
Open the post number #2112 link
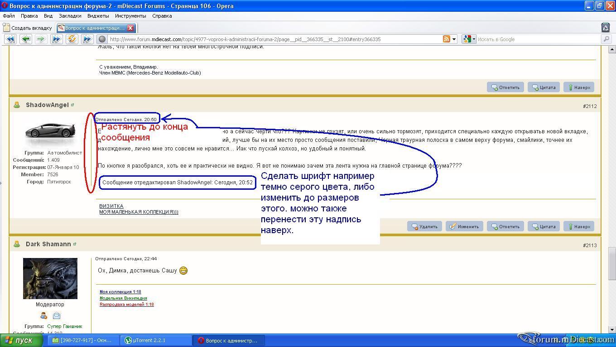click(590, 106)
